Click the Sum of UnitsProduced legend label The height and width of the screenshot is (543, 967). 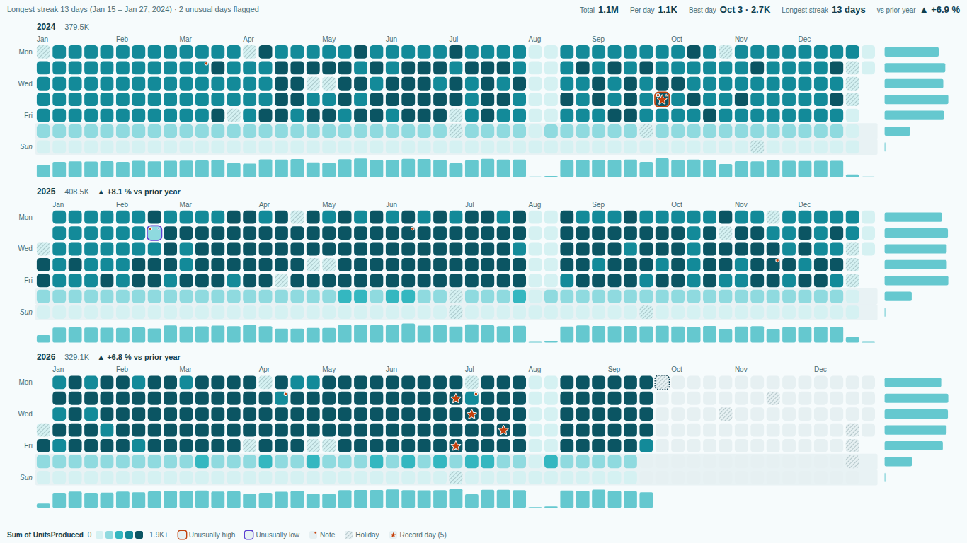(x=45, y=535)
